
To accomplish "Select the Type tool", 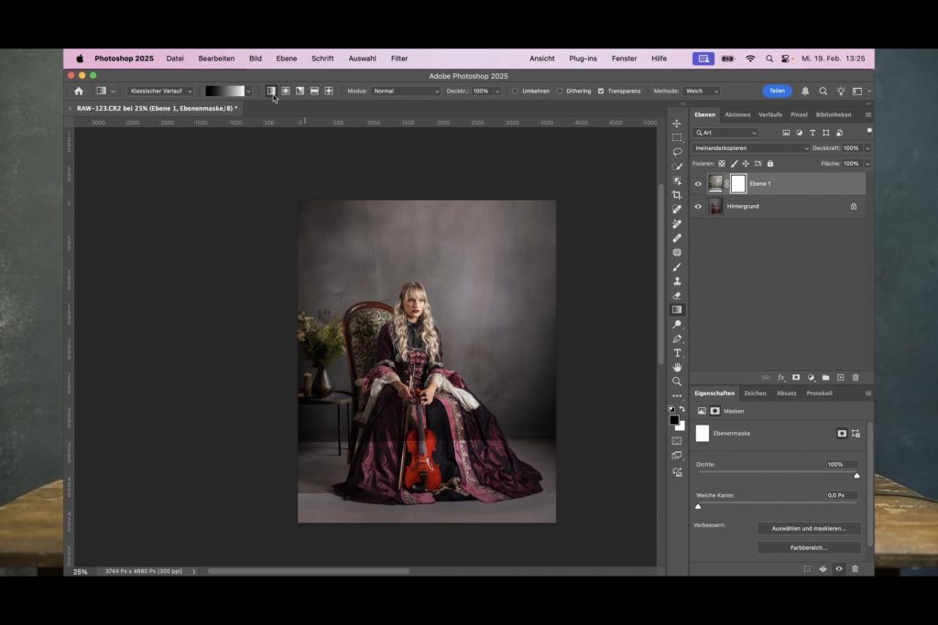I will coord(677,353).
